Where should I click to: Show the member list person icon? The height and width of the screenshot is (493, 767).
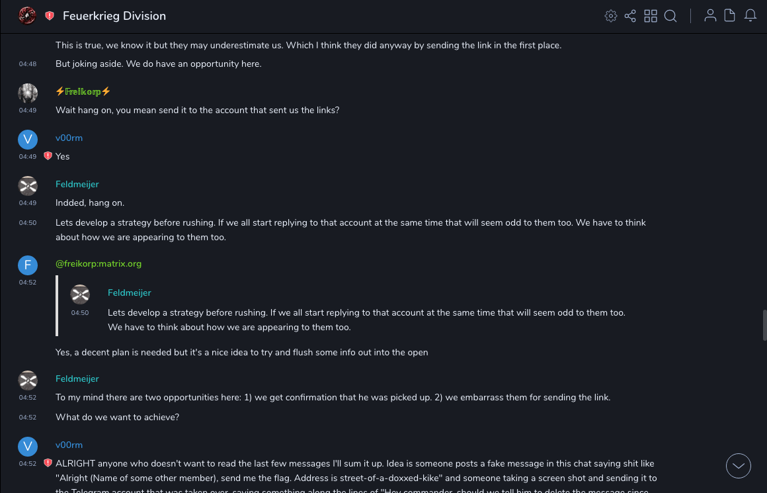710,16
